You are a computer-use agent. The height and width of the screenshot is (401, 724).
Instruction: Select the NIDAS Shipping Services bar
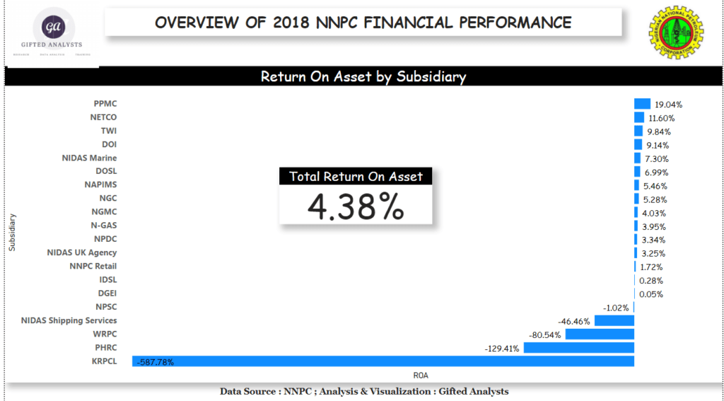coord(614,321)
